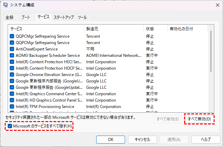Switch to the 全般 tab
The image size is (223, 147).
pos(10,17)
